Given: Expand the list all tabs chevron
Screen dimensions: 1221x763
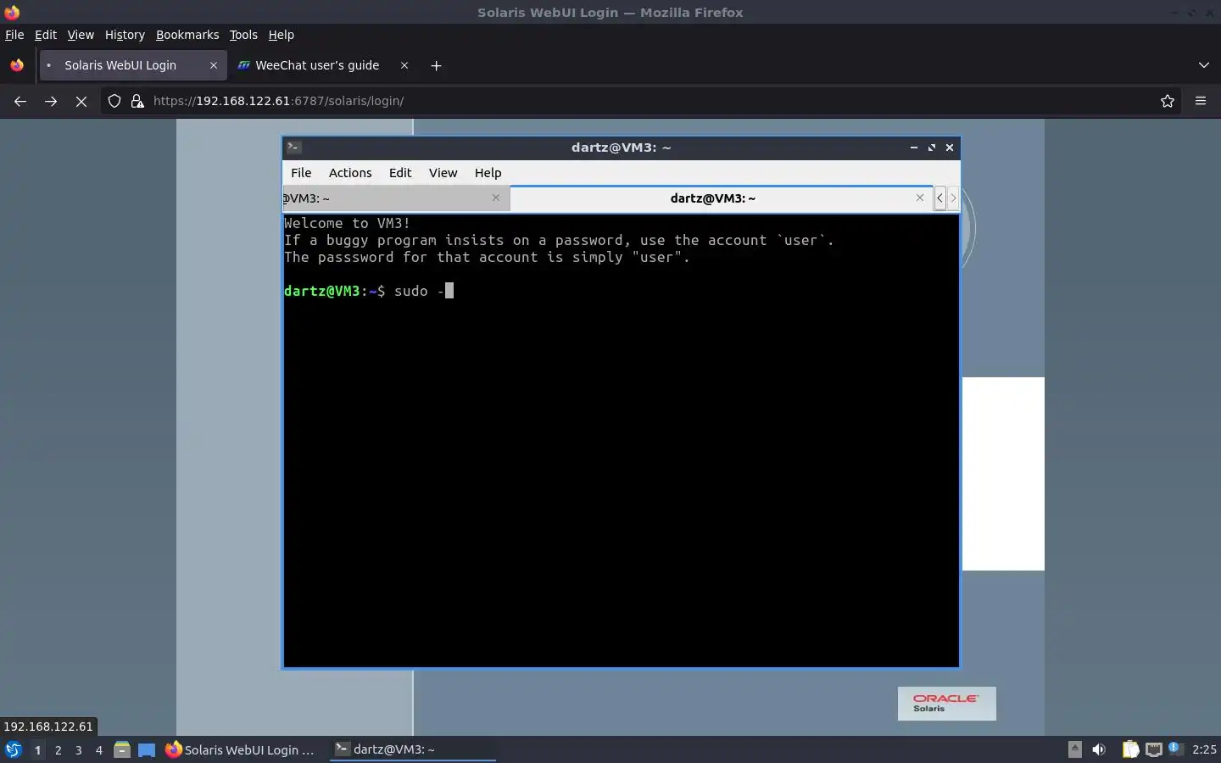Looking at the screenshot, I should (1204, 65).
